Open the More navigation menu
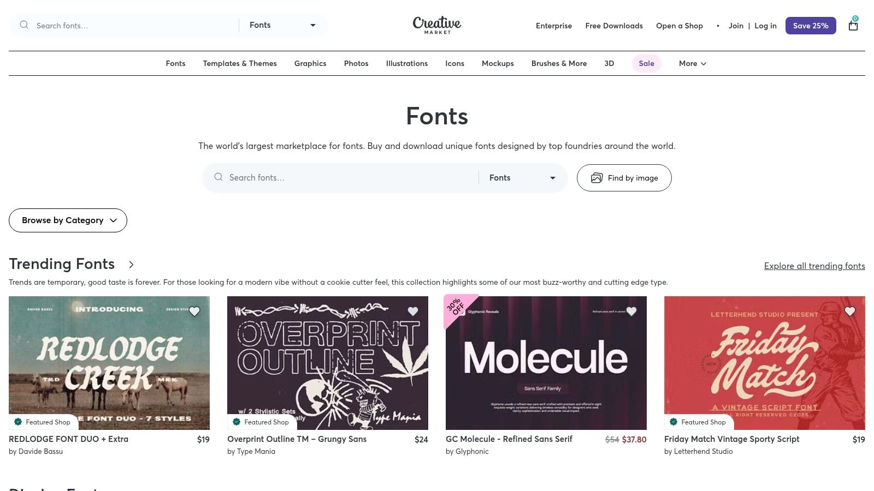The height and width of the screenshot is (491, 874). pyautogui.click(x=692, y=63)
